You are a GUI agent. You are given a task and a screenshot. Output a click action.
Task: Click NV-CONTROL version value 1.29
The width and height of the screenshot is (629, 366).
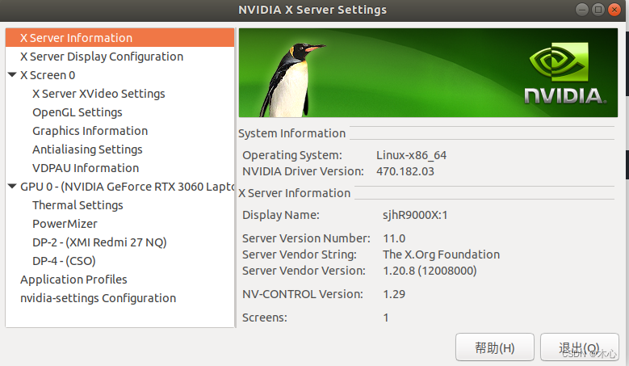tap(394, 294)
